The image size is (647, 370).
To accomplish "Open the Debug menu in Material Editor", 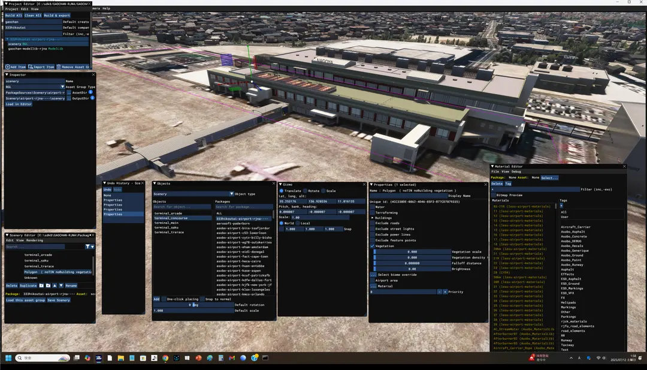I will [x=516, y=172].
